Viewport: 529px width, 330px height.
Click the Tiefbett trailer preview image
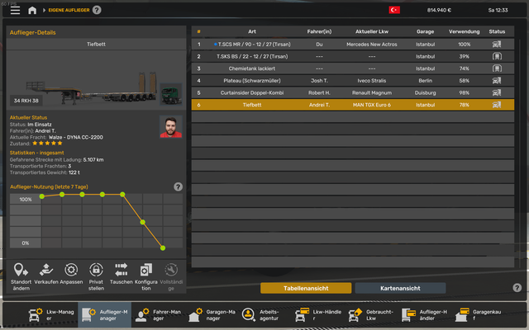[91, 87]
